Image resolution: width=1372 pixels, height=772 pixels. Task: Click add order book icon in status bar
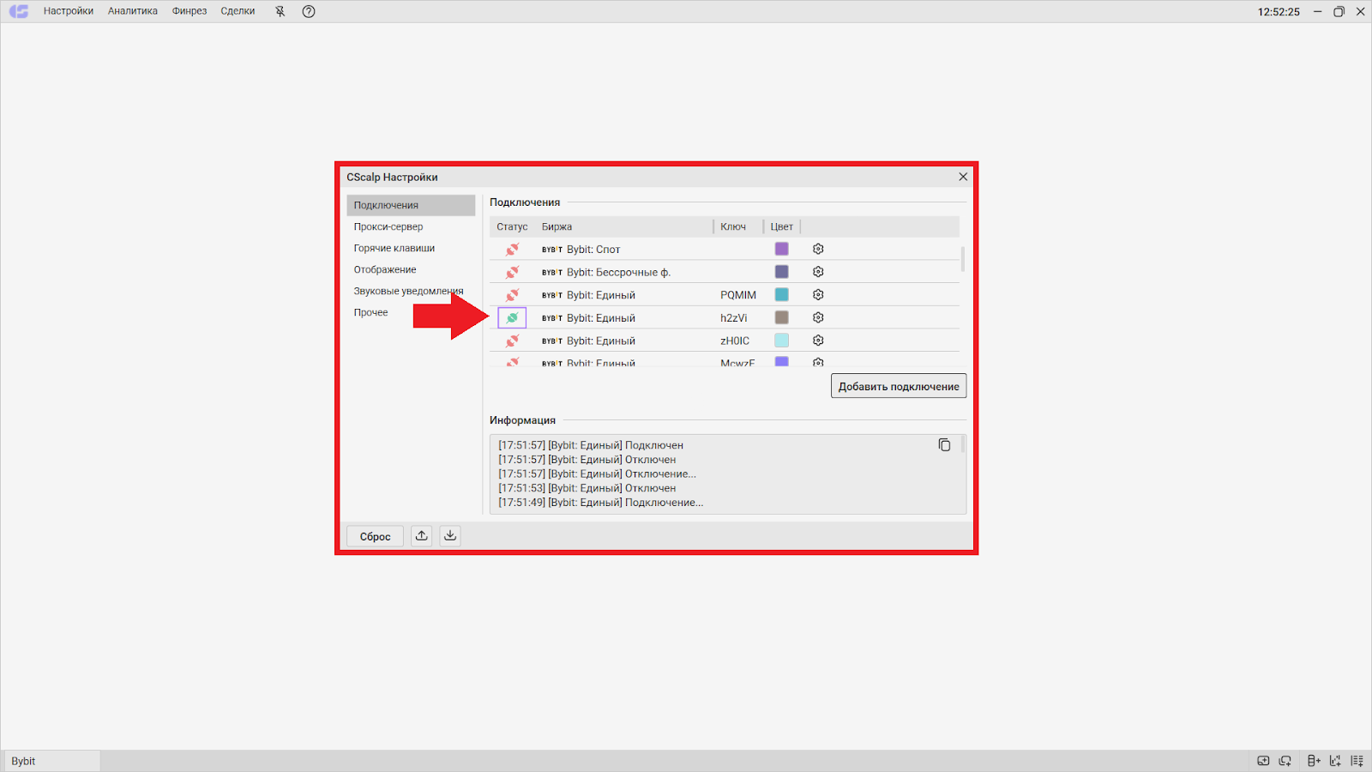(1314, 761)
